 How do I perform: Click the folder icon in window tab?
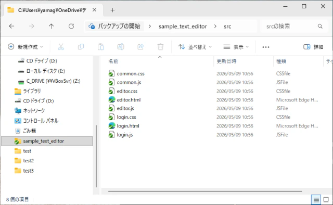tap(10, 10)
